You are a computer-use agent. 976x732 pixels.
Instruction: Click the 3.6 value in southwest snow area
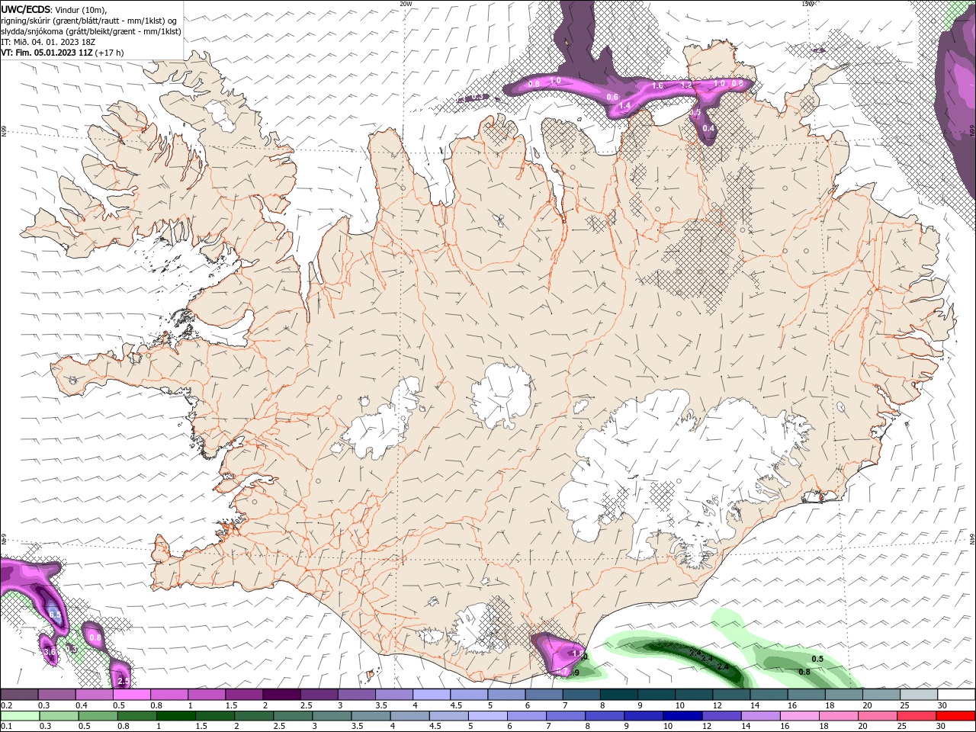50,653
